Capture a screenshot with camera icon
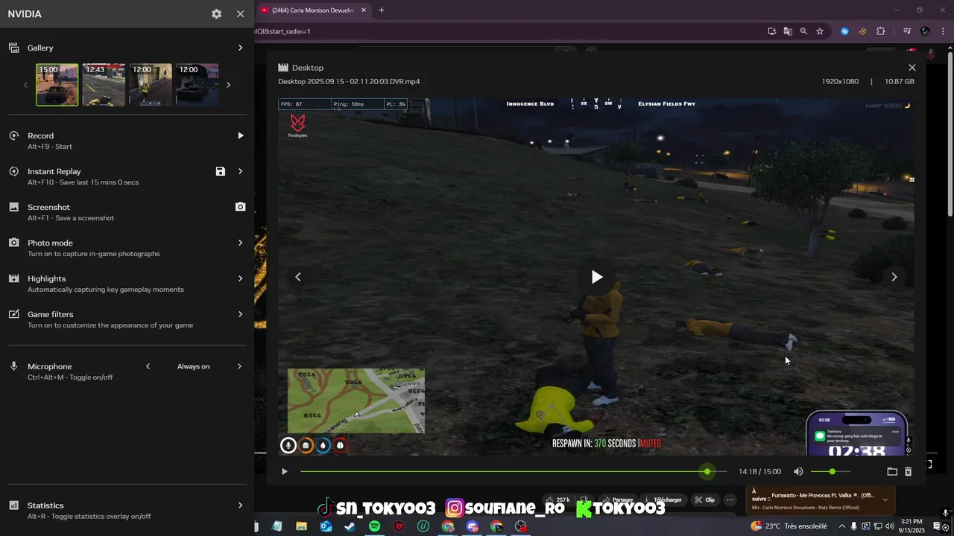954x536 pixels. point(240,207)
